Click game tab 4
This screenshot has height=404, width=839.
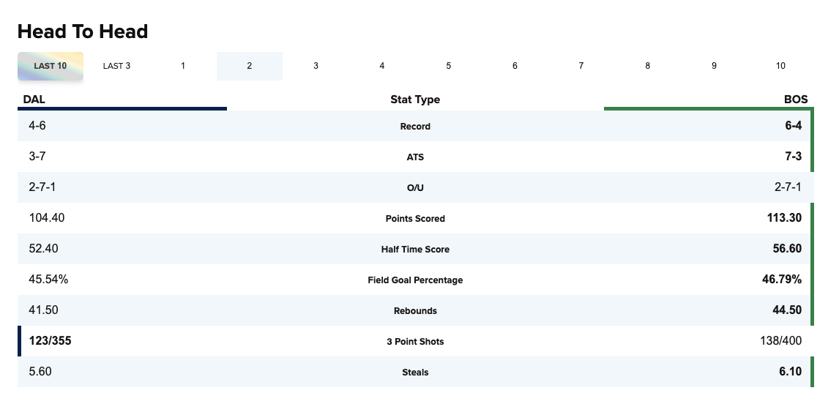pyautogui.click(x=382, y=66)
